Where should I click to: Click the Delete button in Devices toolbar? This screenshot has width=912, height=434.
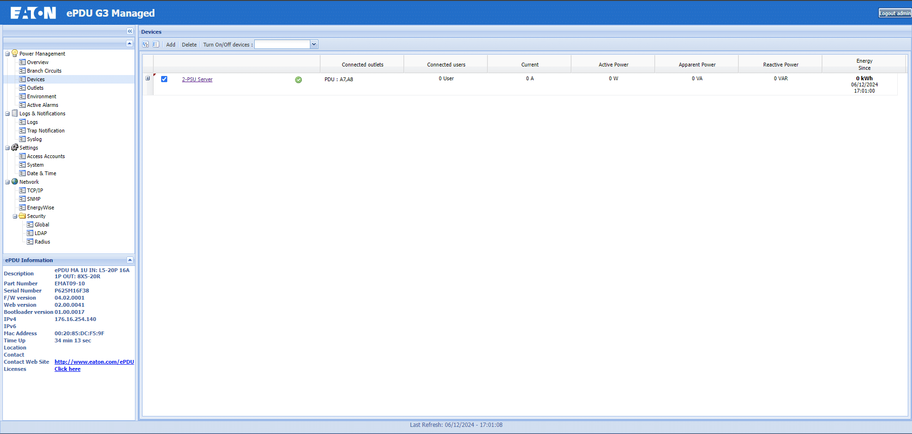coord(189,45)
